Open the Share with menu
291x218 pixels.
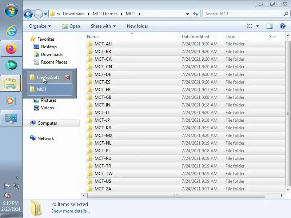click(103, 26)
